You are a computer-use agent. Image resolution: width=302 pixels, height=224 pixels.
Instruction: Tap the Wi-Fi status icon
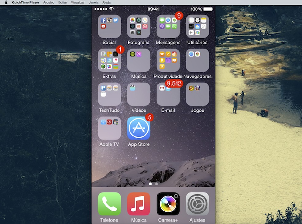(111, 9)
